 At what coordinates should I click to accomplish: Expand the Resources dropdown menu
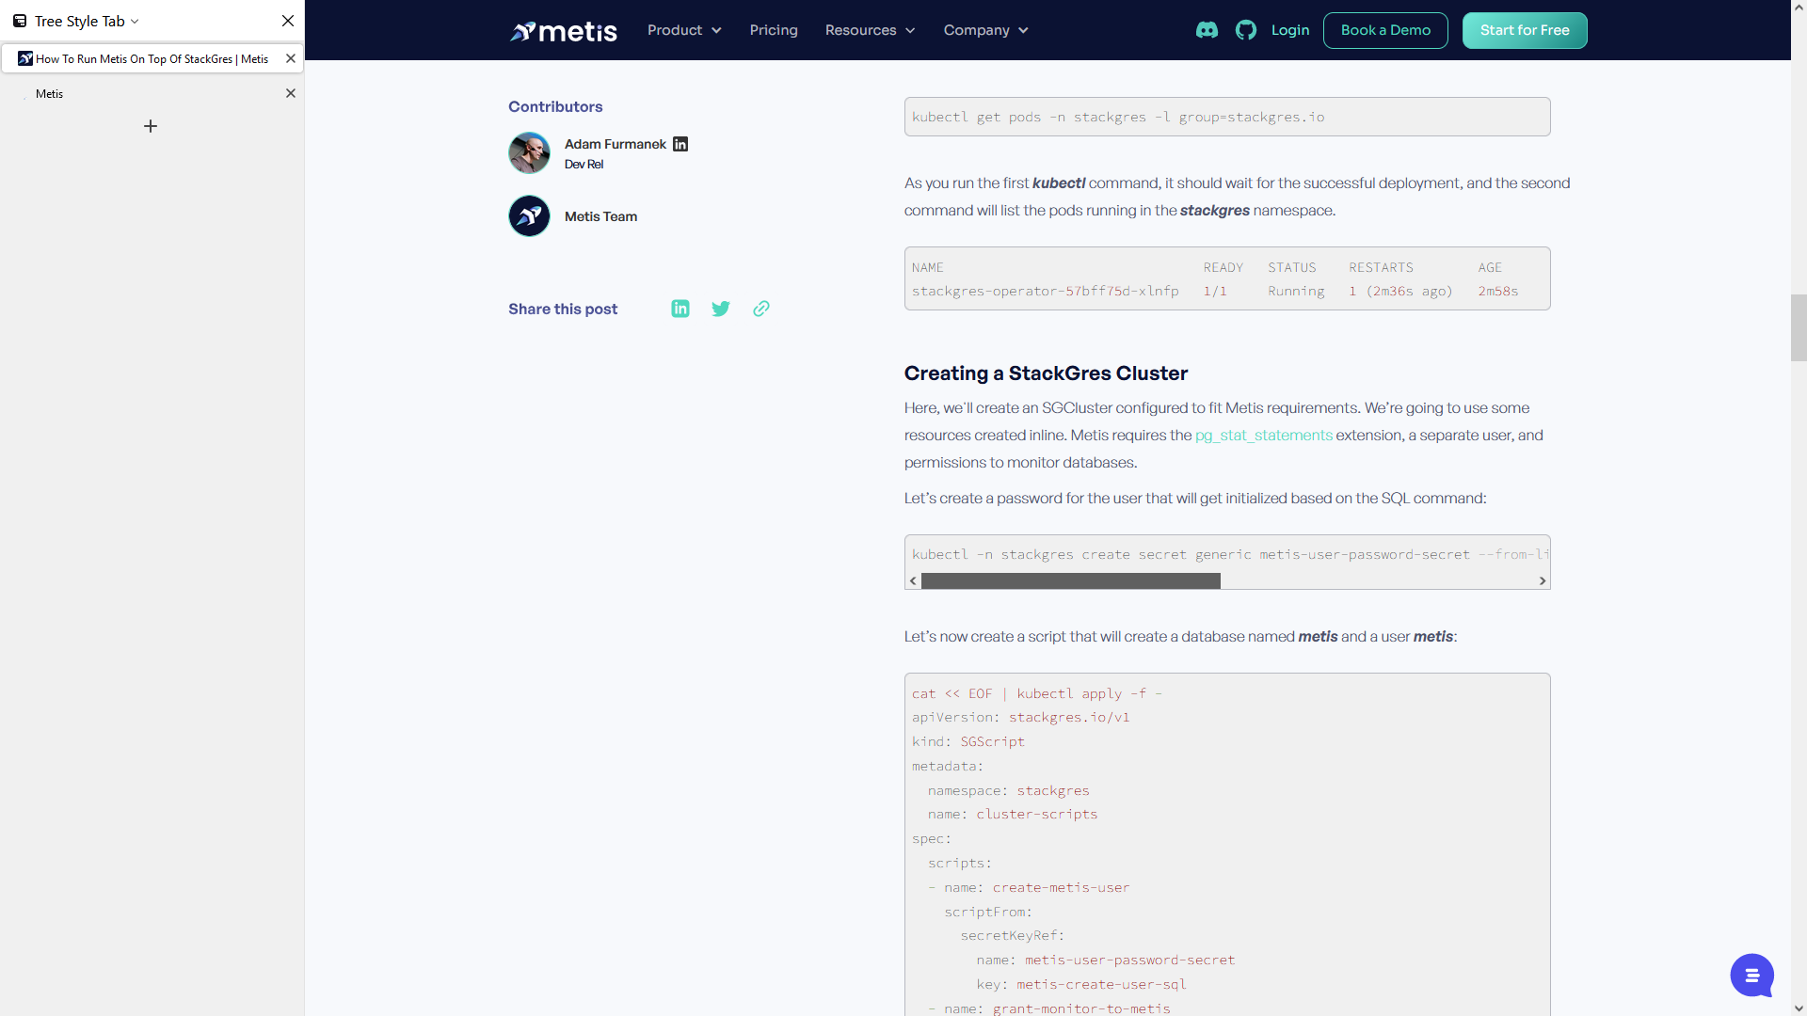pyautogui.click(x=870, y=30)
